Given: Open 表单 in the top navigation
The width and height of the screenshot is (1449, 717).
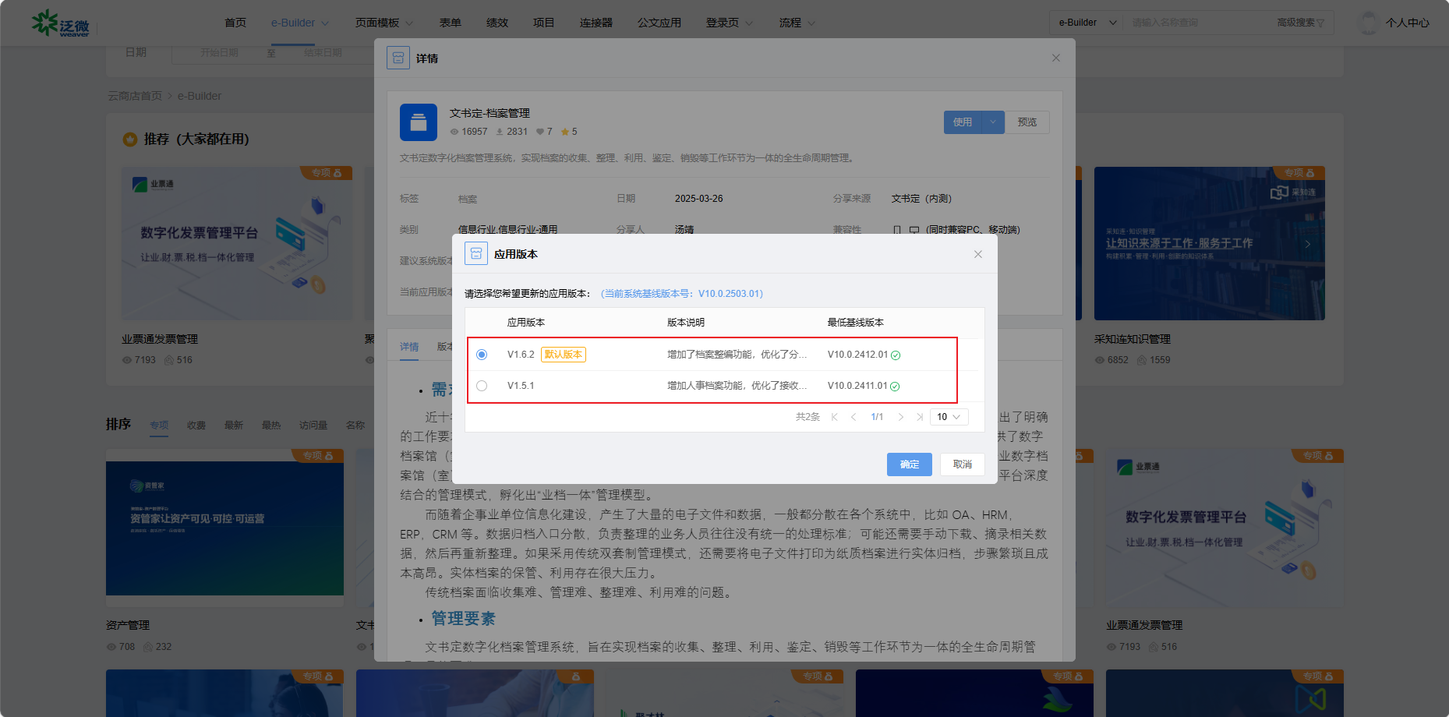Looking at the screenshot, I should pos(451,23).
